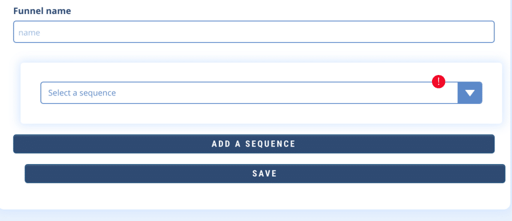
Task: Click the SAVE text label
Action: (x=264, y=173)
